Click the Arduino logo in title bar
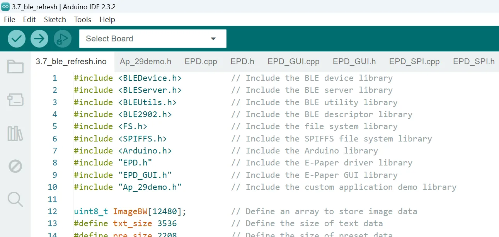The image size is (499, 237). [5, 7]
